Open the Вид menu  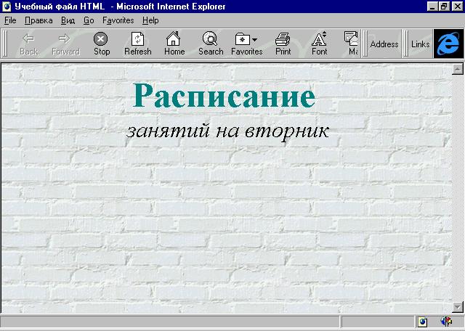point(68,20)
